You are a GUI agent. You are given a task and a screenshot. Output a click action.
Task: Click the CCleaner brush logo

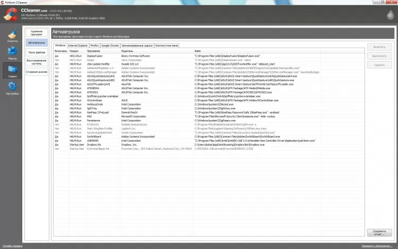(x=11, y=14)
